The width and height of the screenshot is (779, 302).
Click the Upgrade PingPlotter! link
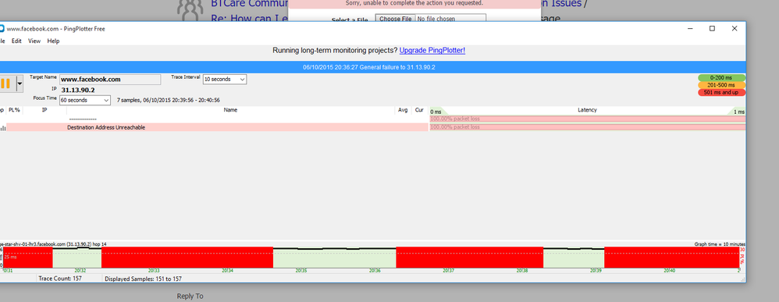[432, 51]
